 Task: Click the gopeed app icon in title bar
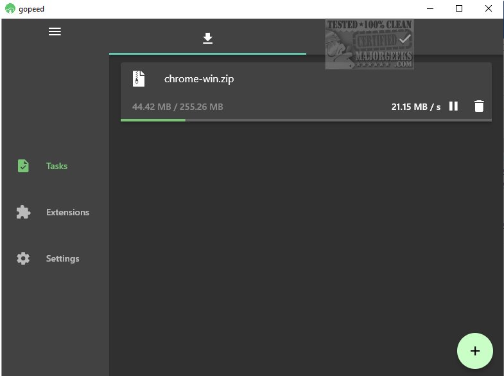[10, 9]
